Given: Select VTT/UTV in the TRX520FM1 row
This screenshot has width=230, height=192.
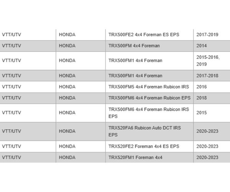Looking at the screenshot, I should click(x=11, y=157).
